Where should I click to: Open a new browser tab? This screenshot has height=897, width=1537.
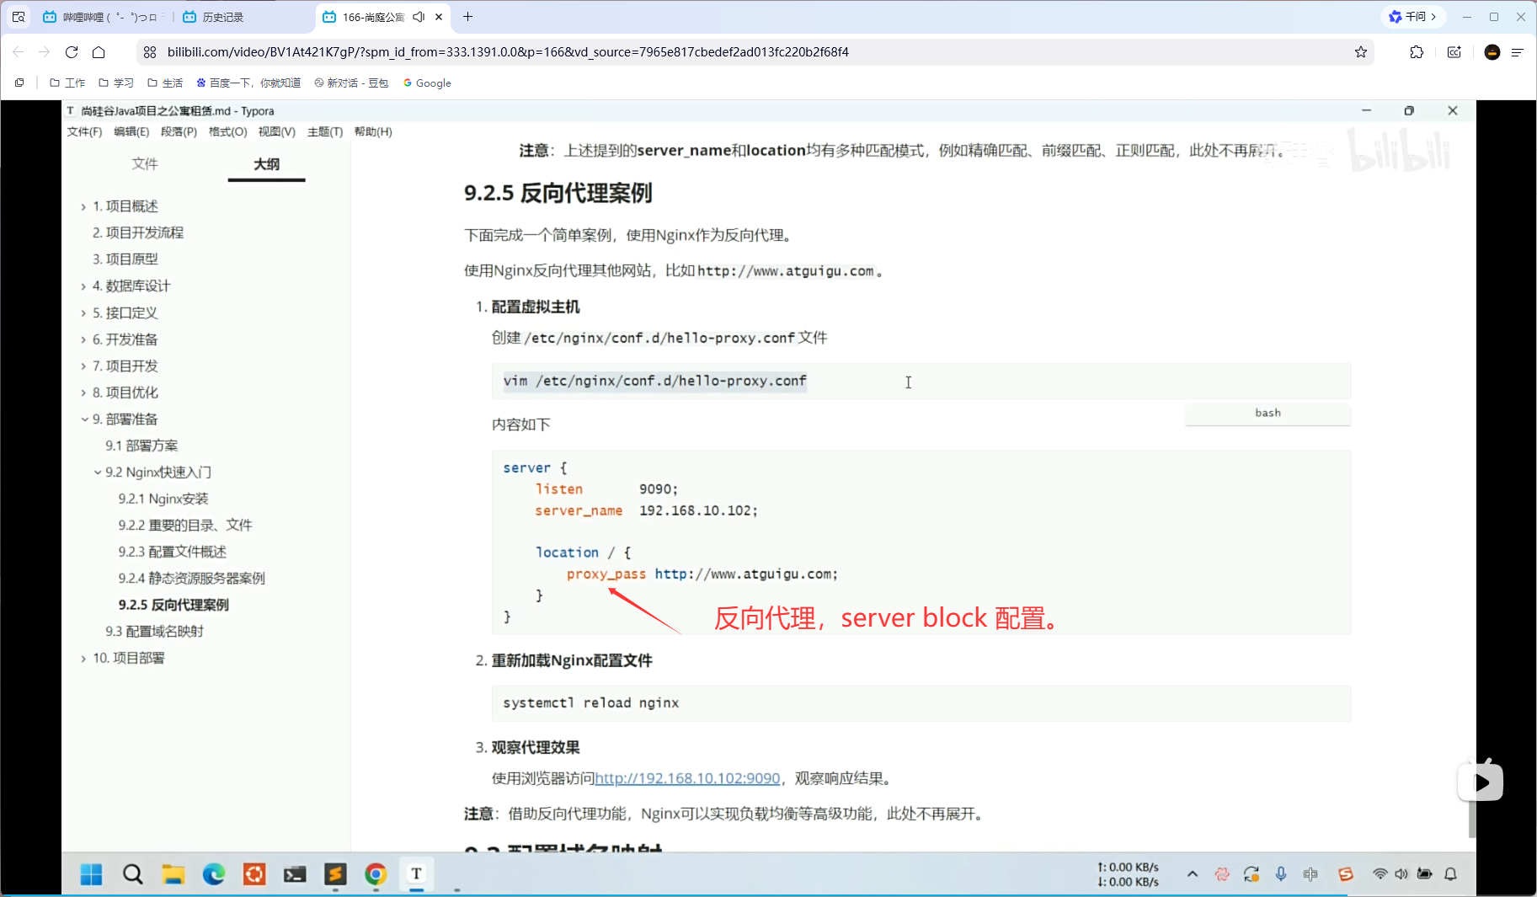pyautogui.click(x=468, y=17)
